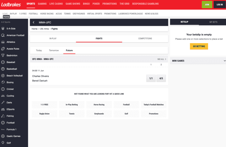
Task: Open Today's Football Matches quick link
Action: 153,105
